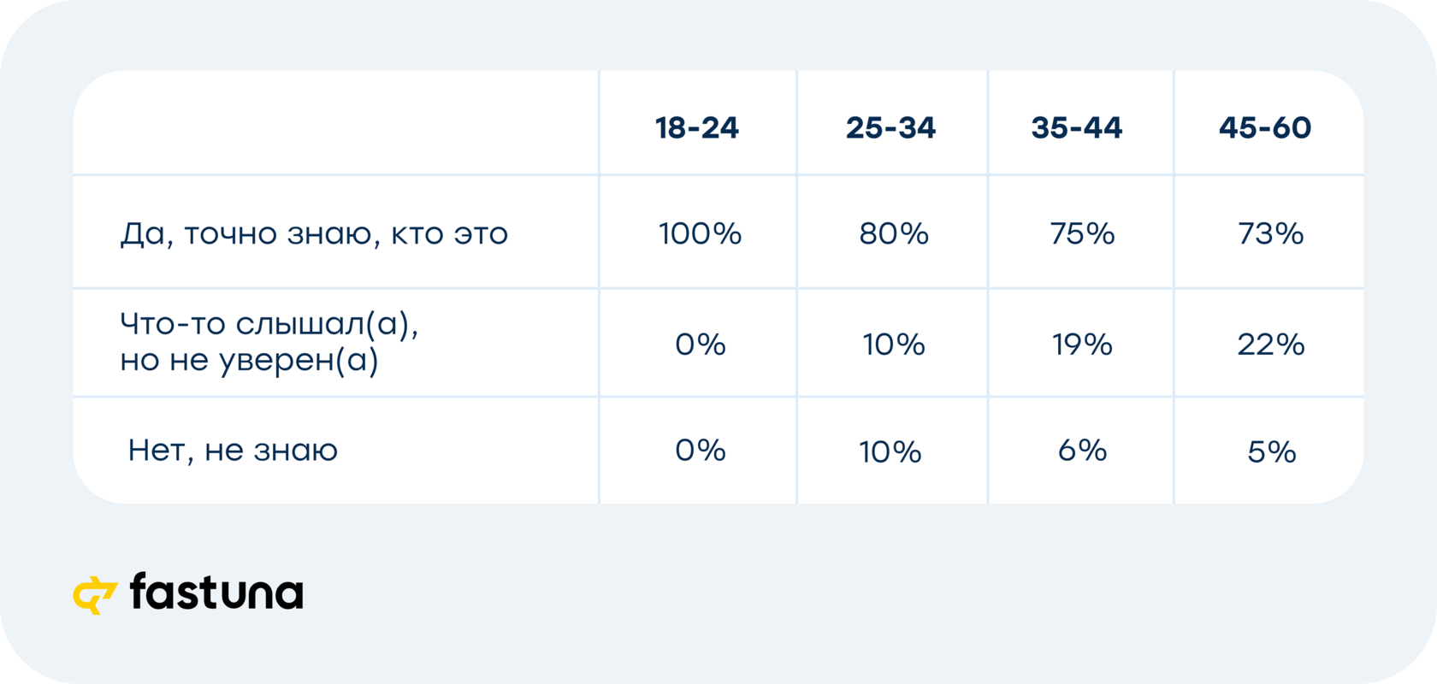Click the fastuna yellow arrow logo icon

click(x=95, y=595)
